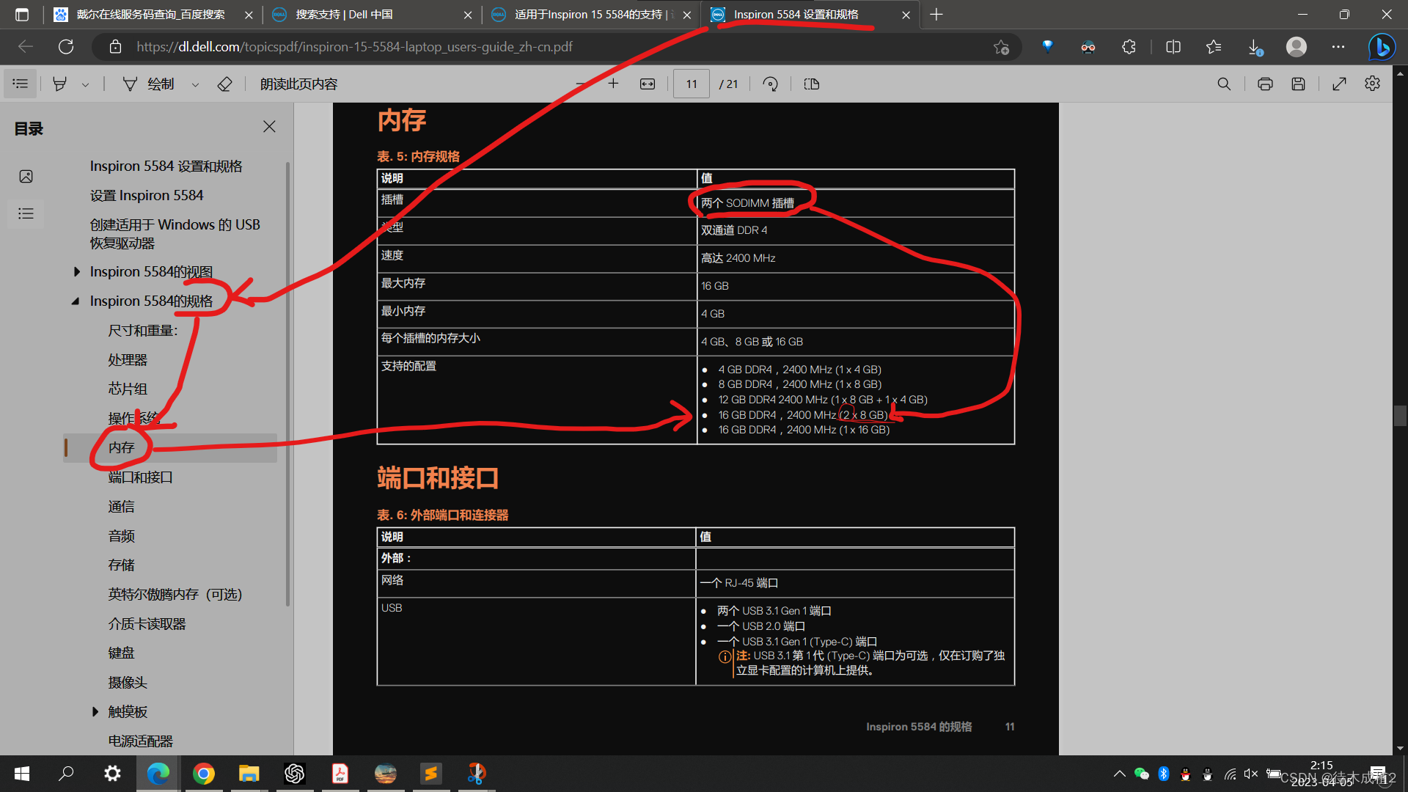Expand the 触摸板 tree node
Image resolution: width=1408 pixels, height=792 pixels.
point(95,712)
